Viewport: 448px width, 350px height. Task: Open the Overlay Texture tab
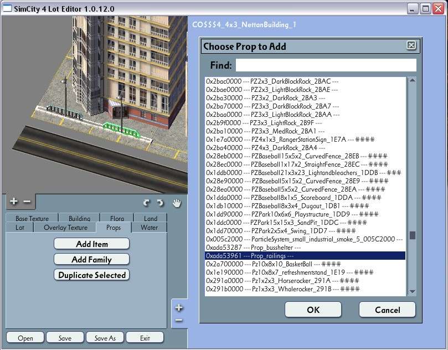(x=65, y=228)
